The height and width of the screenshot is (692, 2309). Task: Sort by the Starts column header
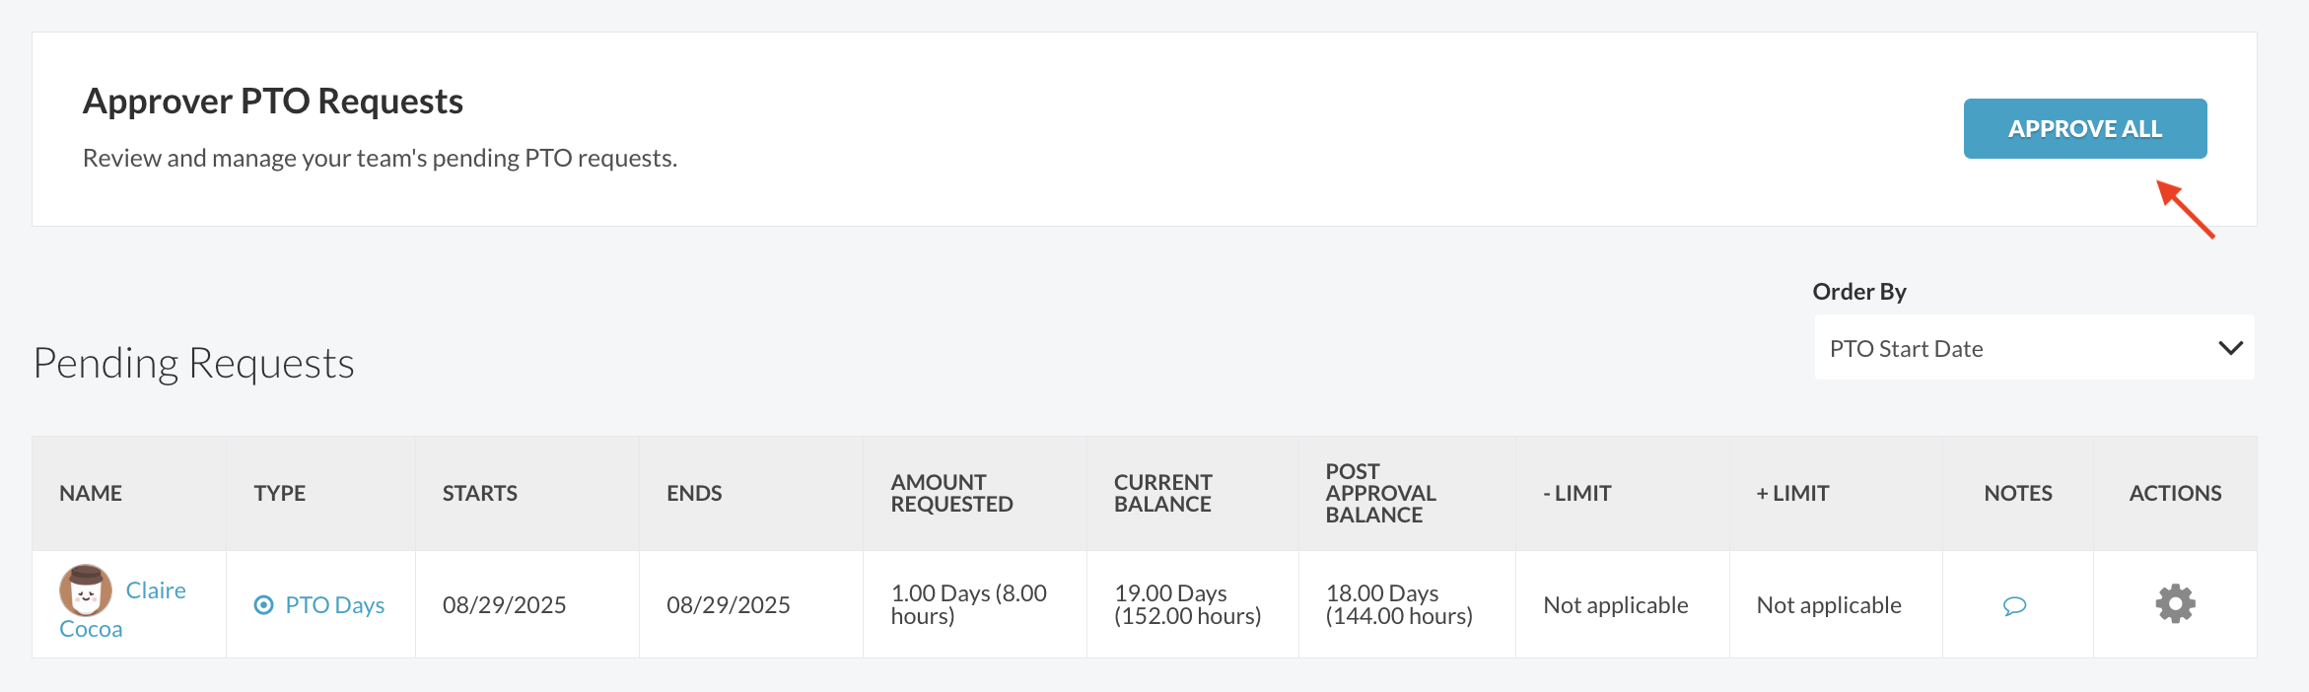(479, 493)
